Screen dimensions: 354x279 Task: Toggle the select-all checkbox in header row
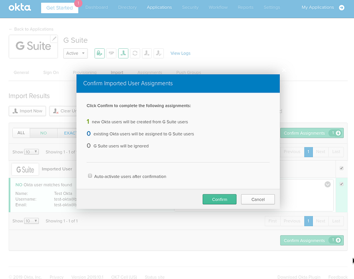coord(342,168)
